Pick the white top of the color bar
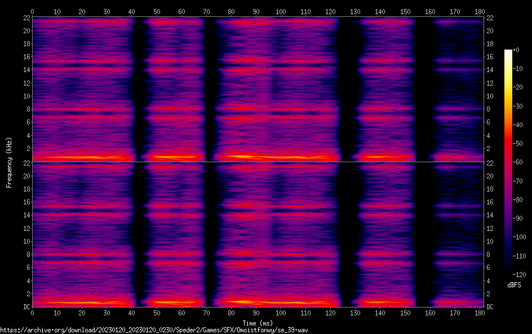The width and height of the screenshot is (532, 334). point(508,52)
